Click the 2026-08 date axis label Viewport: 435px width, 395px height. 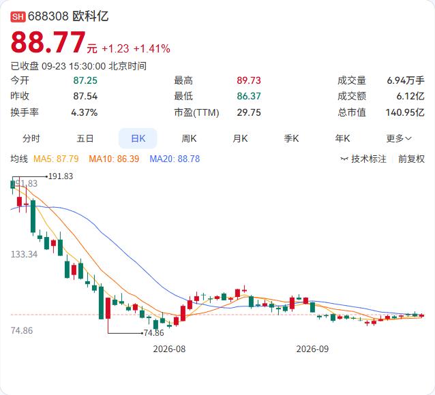(x=169, y=349)
